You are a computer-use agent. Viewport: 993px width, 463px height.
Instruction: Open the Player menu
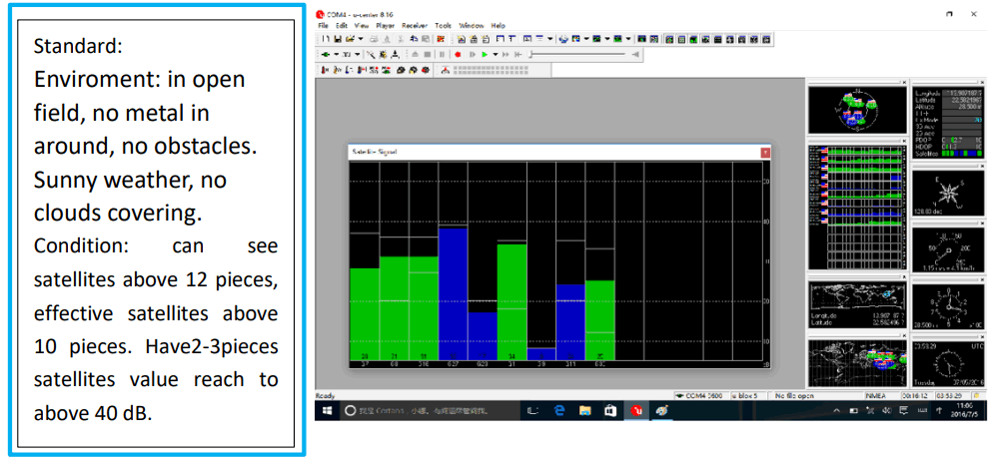click(x=385, y=26)
